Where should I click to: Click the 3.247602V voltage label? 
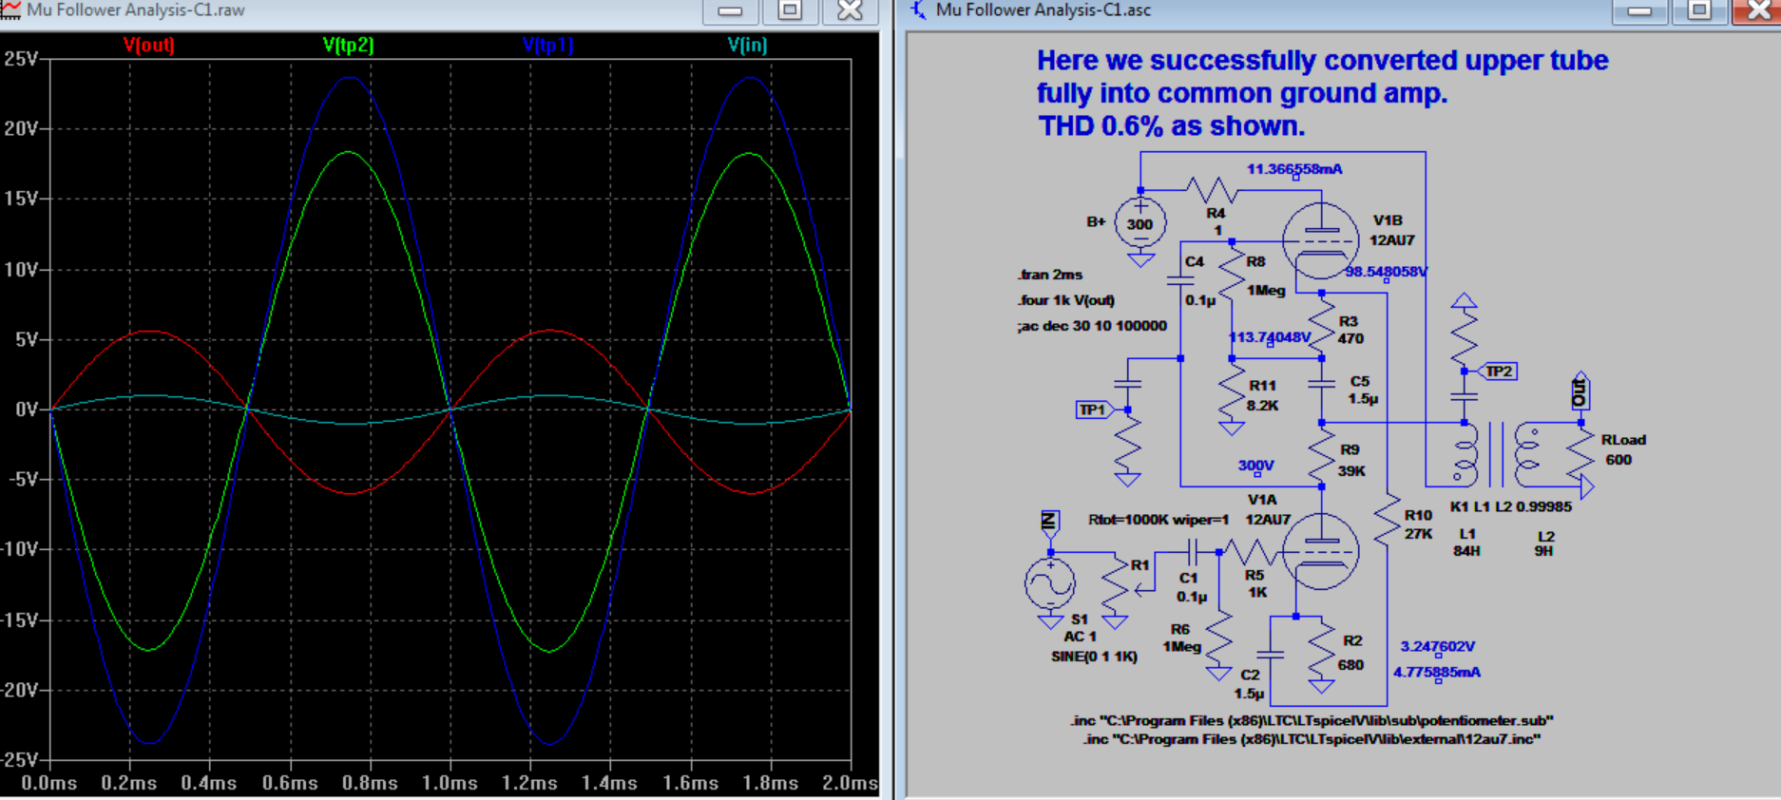(x=1438, y=646)
